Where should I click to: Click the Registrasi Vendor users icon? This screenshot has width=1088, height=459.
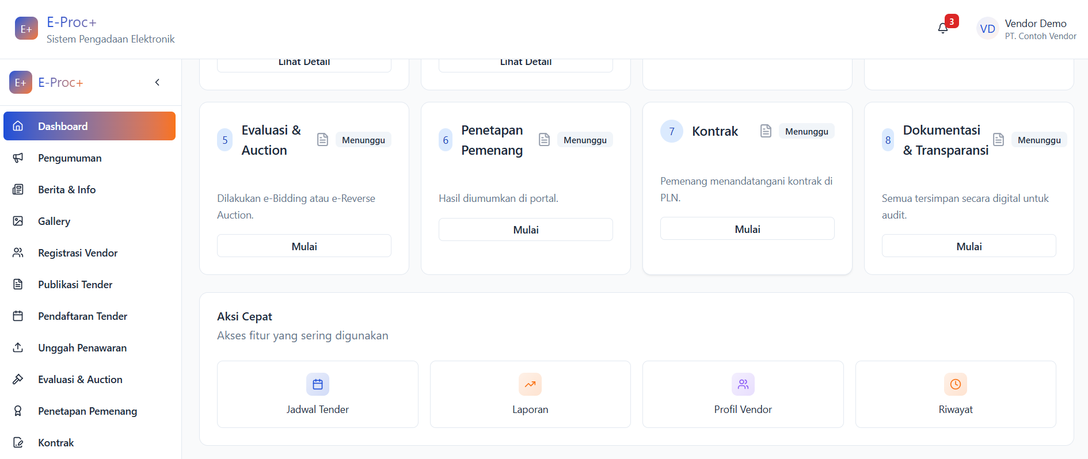18,253
